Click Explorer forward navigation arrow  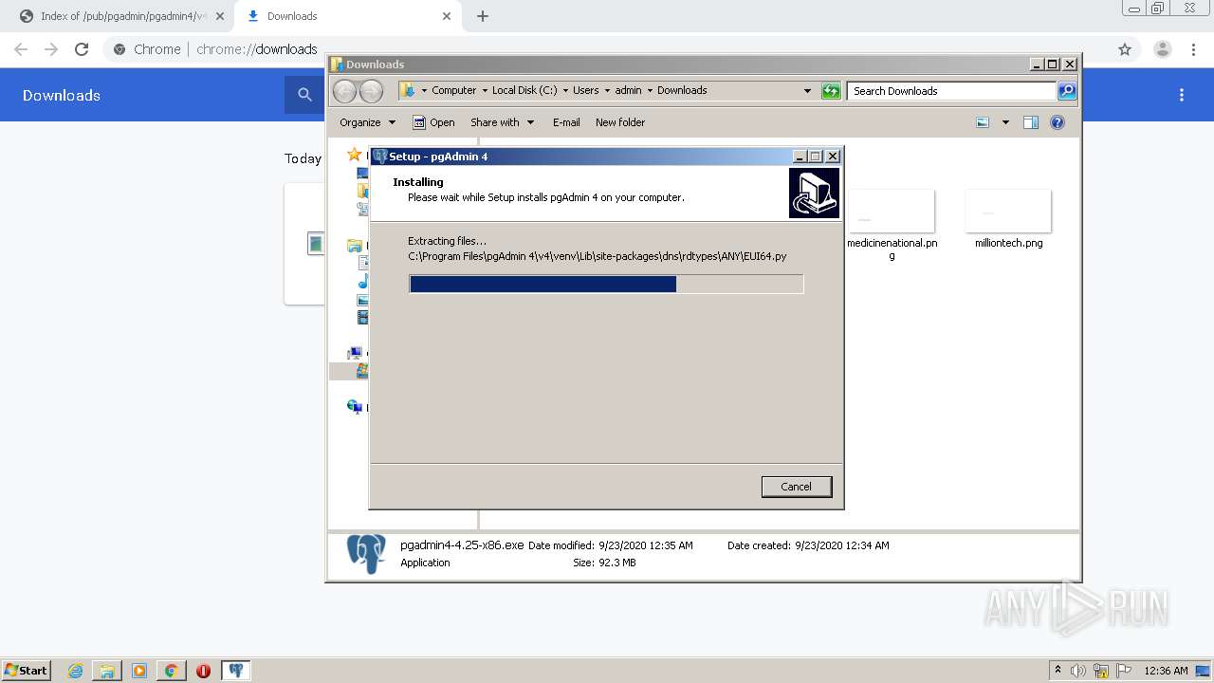(x=371, y=91)
